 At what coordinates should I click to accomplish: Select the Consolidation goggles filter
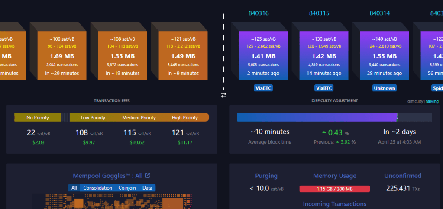tap(97, 188)
